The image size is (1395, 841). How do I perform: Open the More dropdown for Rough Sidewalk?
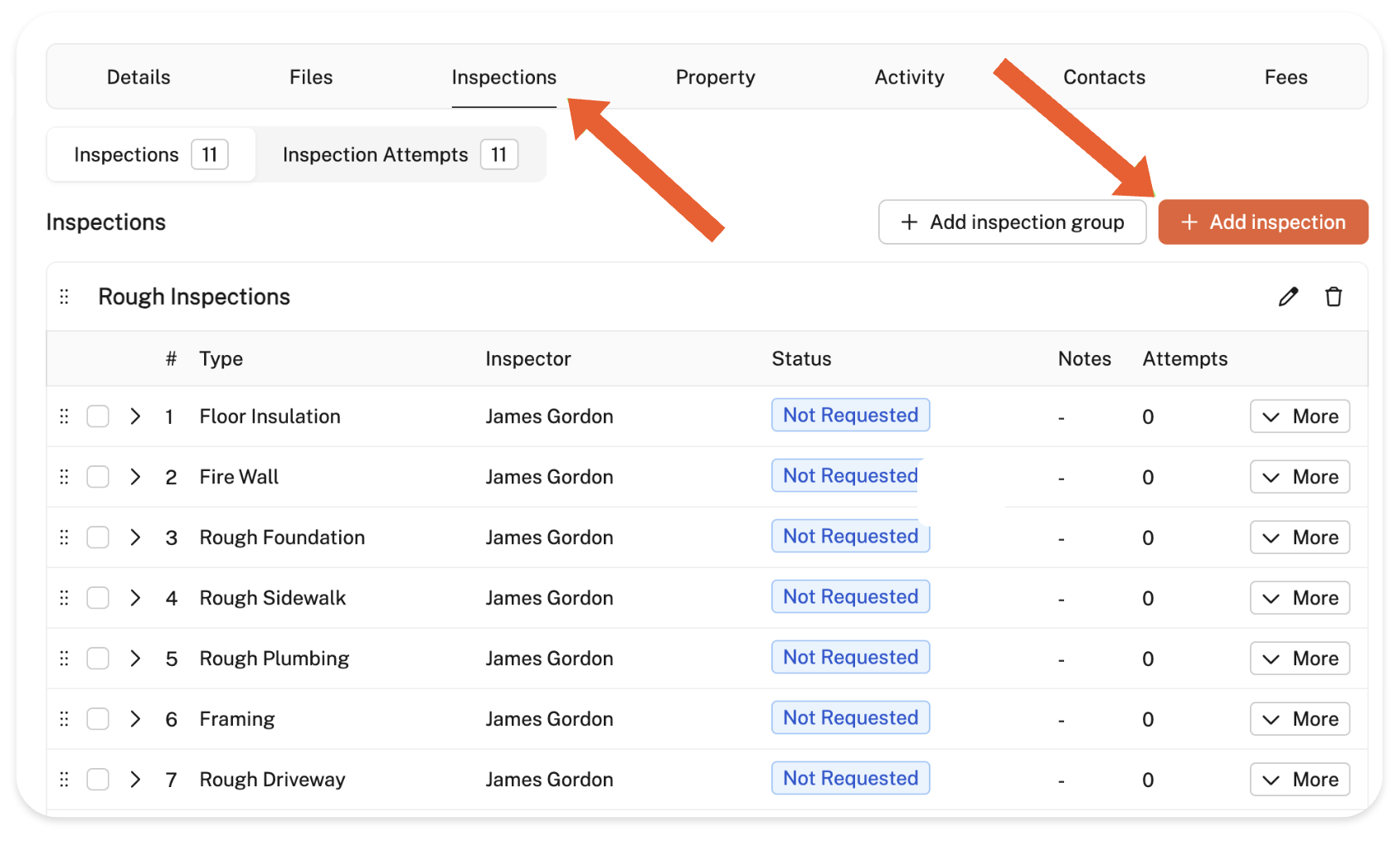[1299, 598]
